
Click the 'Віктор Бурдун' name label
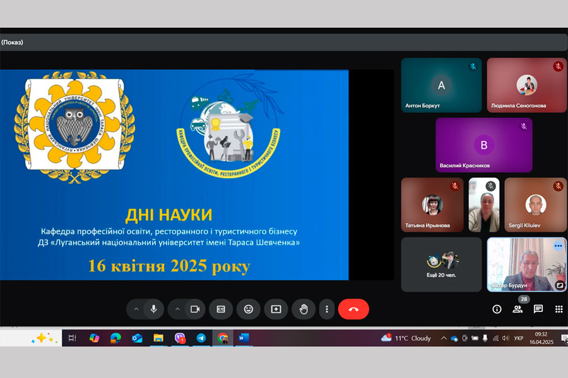[509, 285]
